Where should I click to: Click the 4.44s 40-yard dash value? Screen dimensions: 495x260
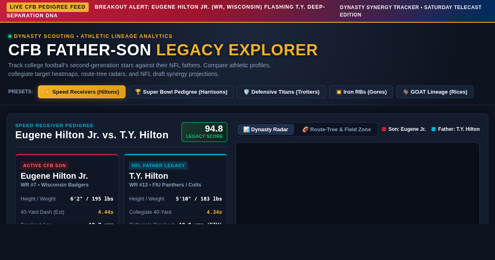[x=106, y=212]
